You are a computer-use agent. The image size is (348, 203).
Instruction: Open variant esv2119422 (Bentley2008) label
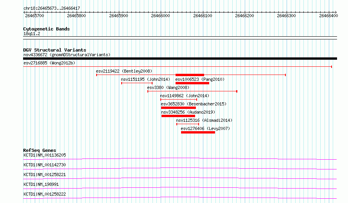124,71
